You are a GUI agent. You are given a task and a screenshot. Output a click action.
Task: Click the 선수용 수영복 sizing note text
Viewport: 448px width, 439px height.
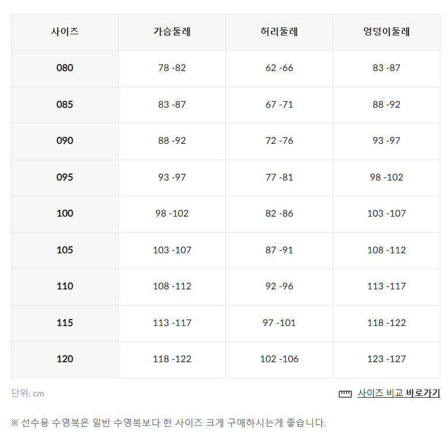tap(169, 423)
